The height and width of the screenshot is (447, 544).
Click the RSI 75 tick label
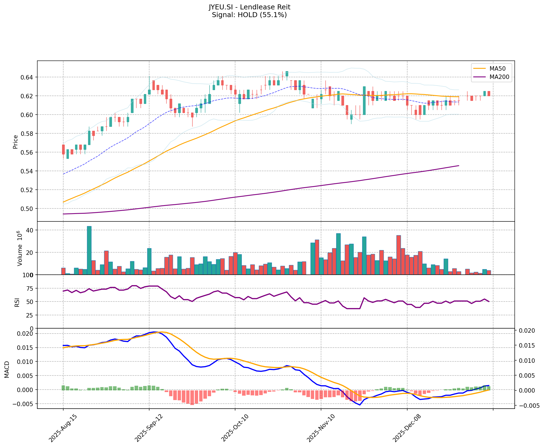[x=29, y=289]
